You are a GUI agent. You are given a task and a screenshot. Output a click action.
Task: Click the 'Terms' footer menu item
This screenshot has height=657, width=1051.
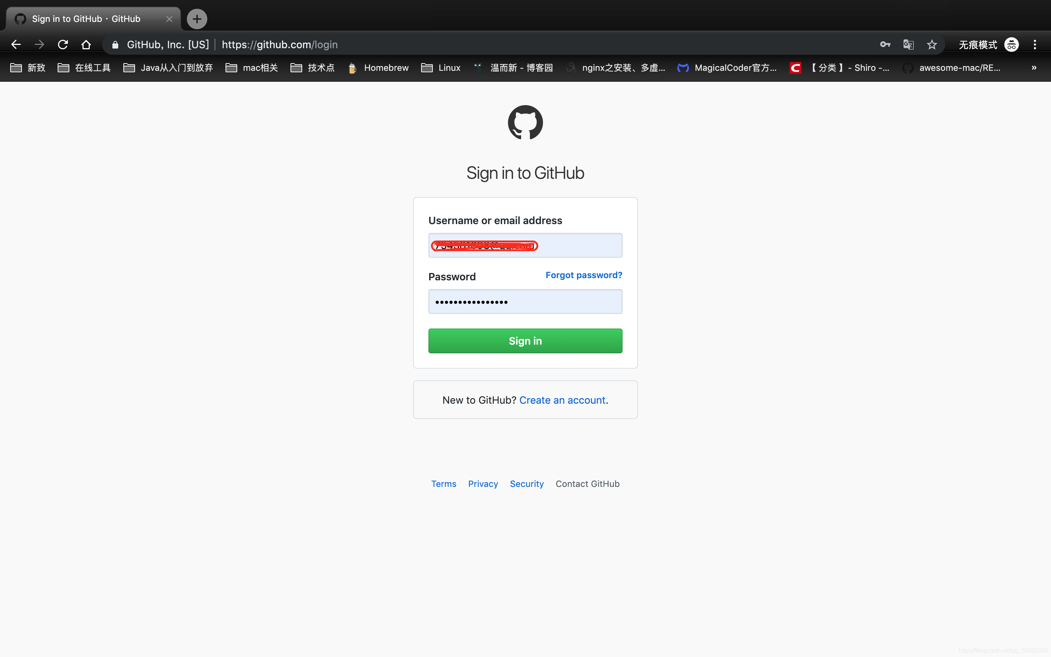443,484
